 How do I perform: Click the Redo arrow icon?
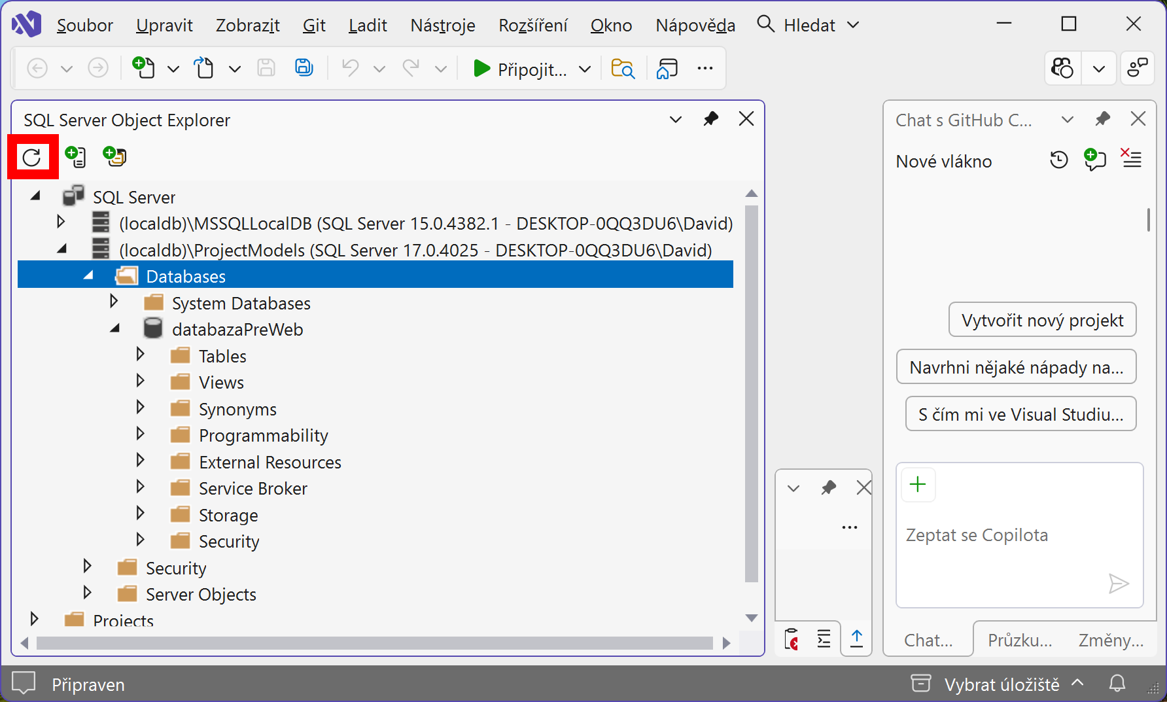411,68
